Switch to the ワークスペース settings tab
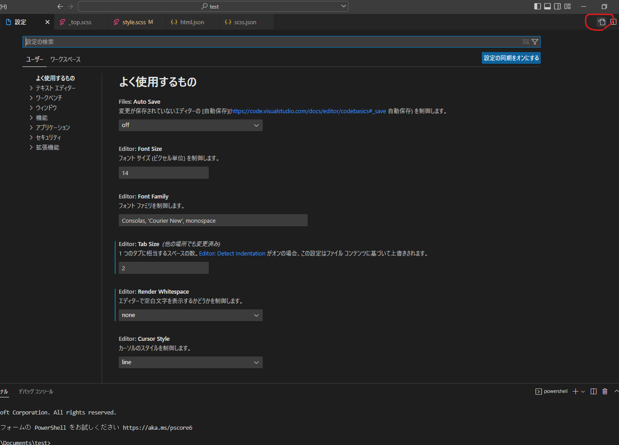Image resolution: width=619 pixels, height=445 pixels. coord(65,59)
